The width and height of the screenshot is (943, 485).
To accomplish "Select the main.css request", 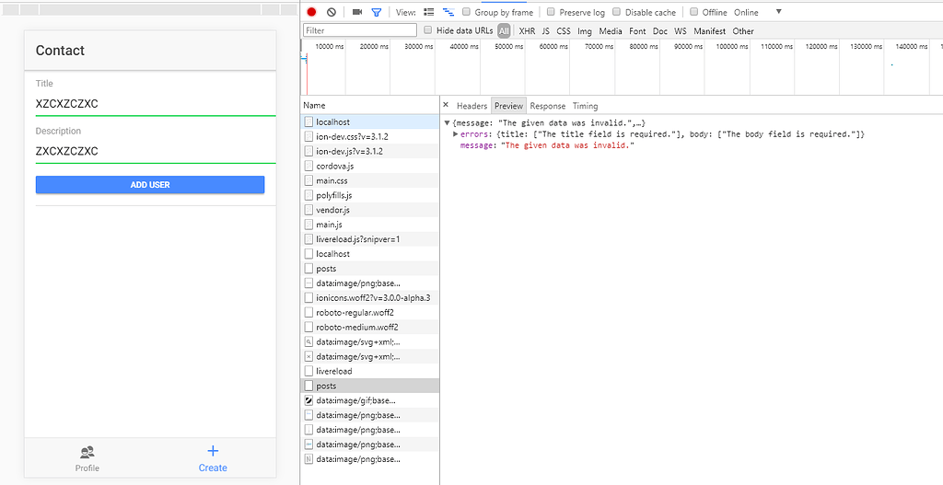I will (x=370, y=180).
